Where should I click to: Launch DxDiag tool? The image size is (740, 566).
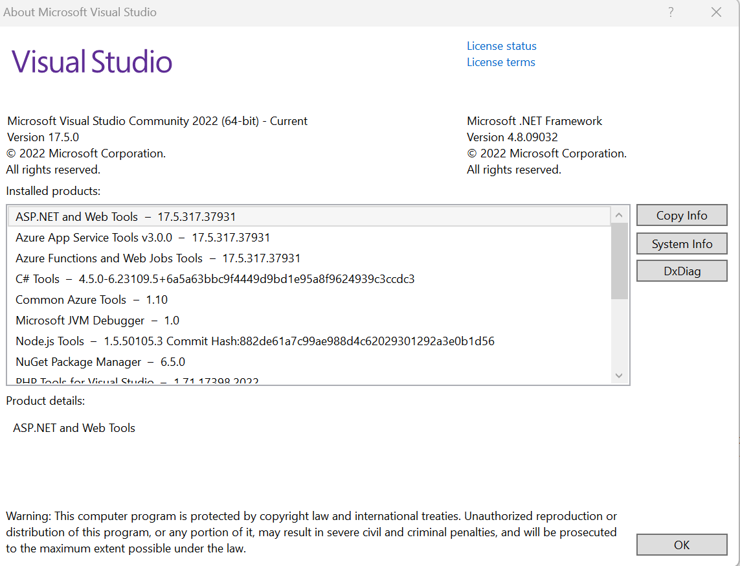tap(682, 271)
